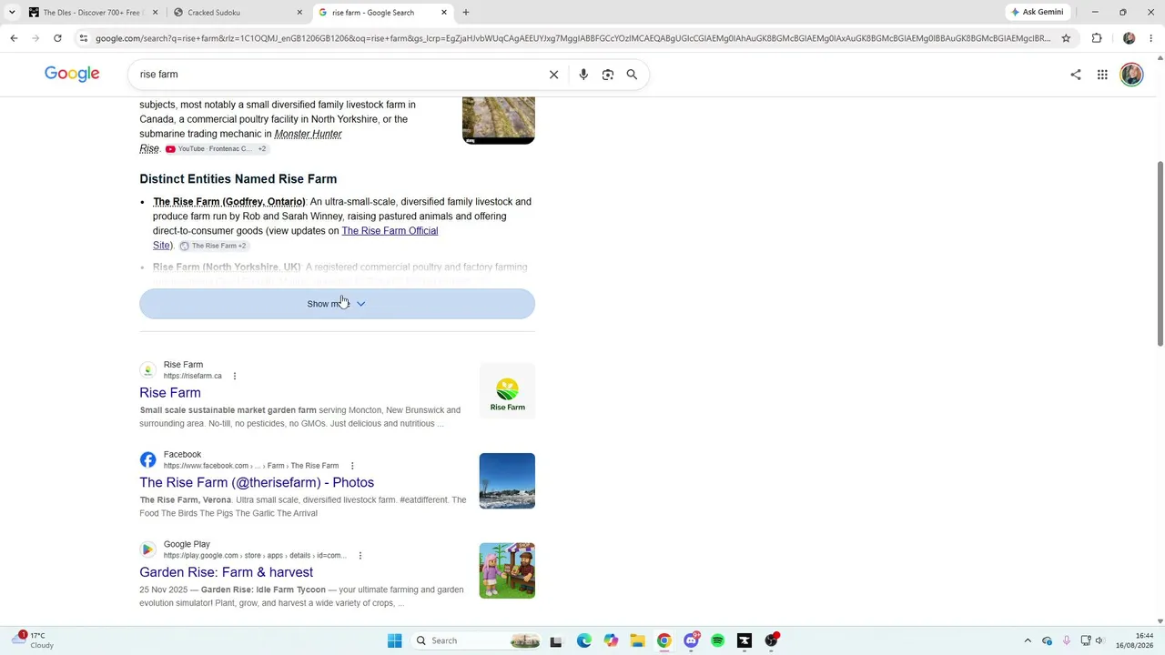Reload the current page
Viewport: 1165px width, 655px height.
[x=57, y=38]
